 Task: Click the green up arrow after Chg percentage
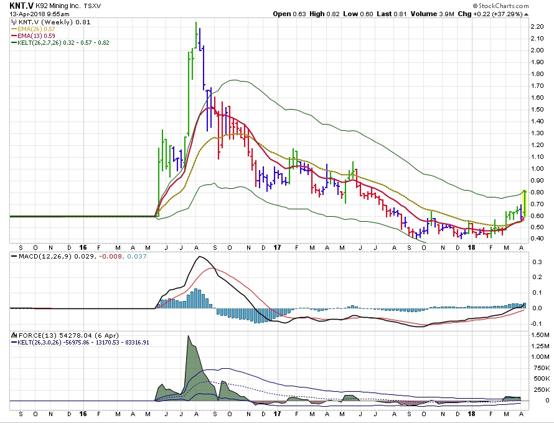(x=527, y=14)
